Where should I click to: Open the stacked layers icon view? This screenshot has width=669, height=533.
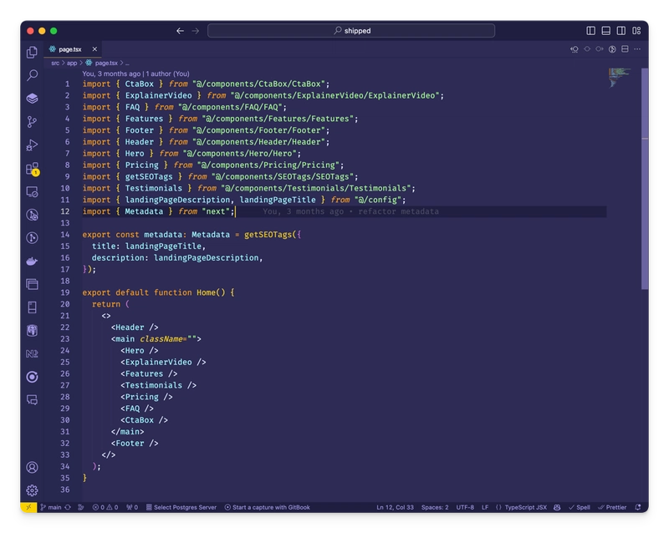coord(32,99)
